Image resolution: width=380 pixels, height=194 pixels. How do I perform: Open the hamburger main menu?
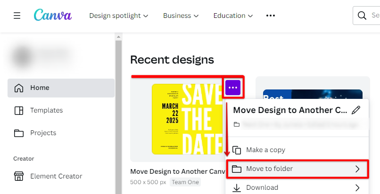17,16
